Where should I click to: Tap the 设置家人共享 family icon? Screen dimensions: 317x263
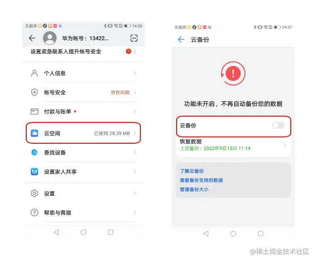click(x=34, y=172)
